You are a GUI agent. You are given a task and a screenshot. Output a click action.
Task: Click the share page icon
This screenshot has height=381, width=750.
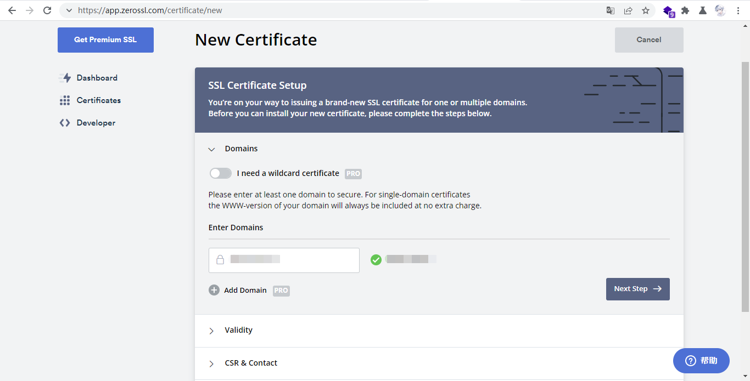[x=628, y=10]
